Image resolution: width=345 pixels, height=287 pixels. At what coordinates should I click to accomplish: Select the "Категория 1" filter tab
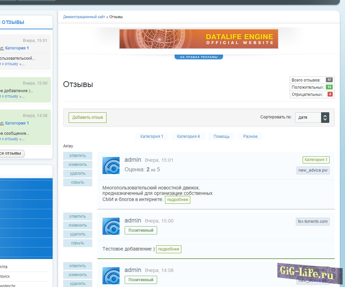coord(152,137)
